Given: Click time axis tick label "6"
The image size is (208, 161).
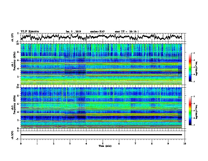Looking at the screenshot, I should point(119,144).
